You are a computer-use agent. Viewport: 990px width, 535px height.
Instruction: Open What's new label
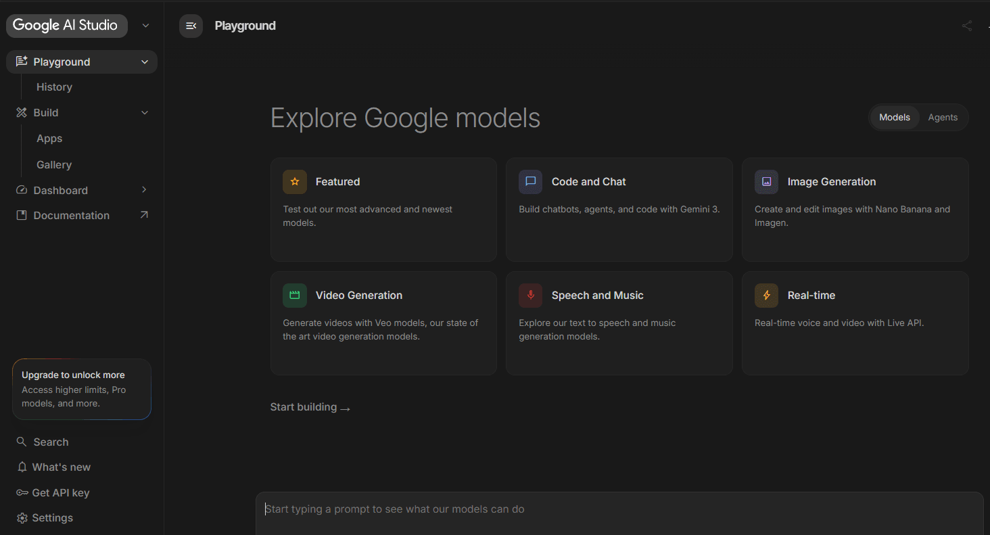click(x=62, y=467)
